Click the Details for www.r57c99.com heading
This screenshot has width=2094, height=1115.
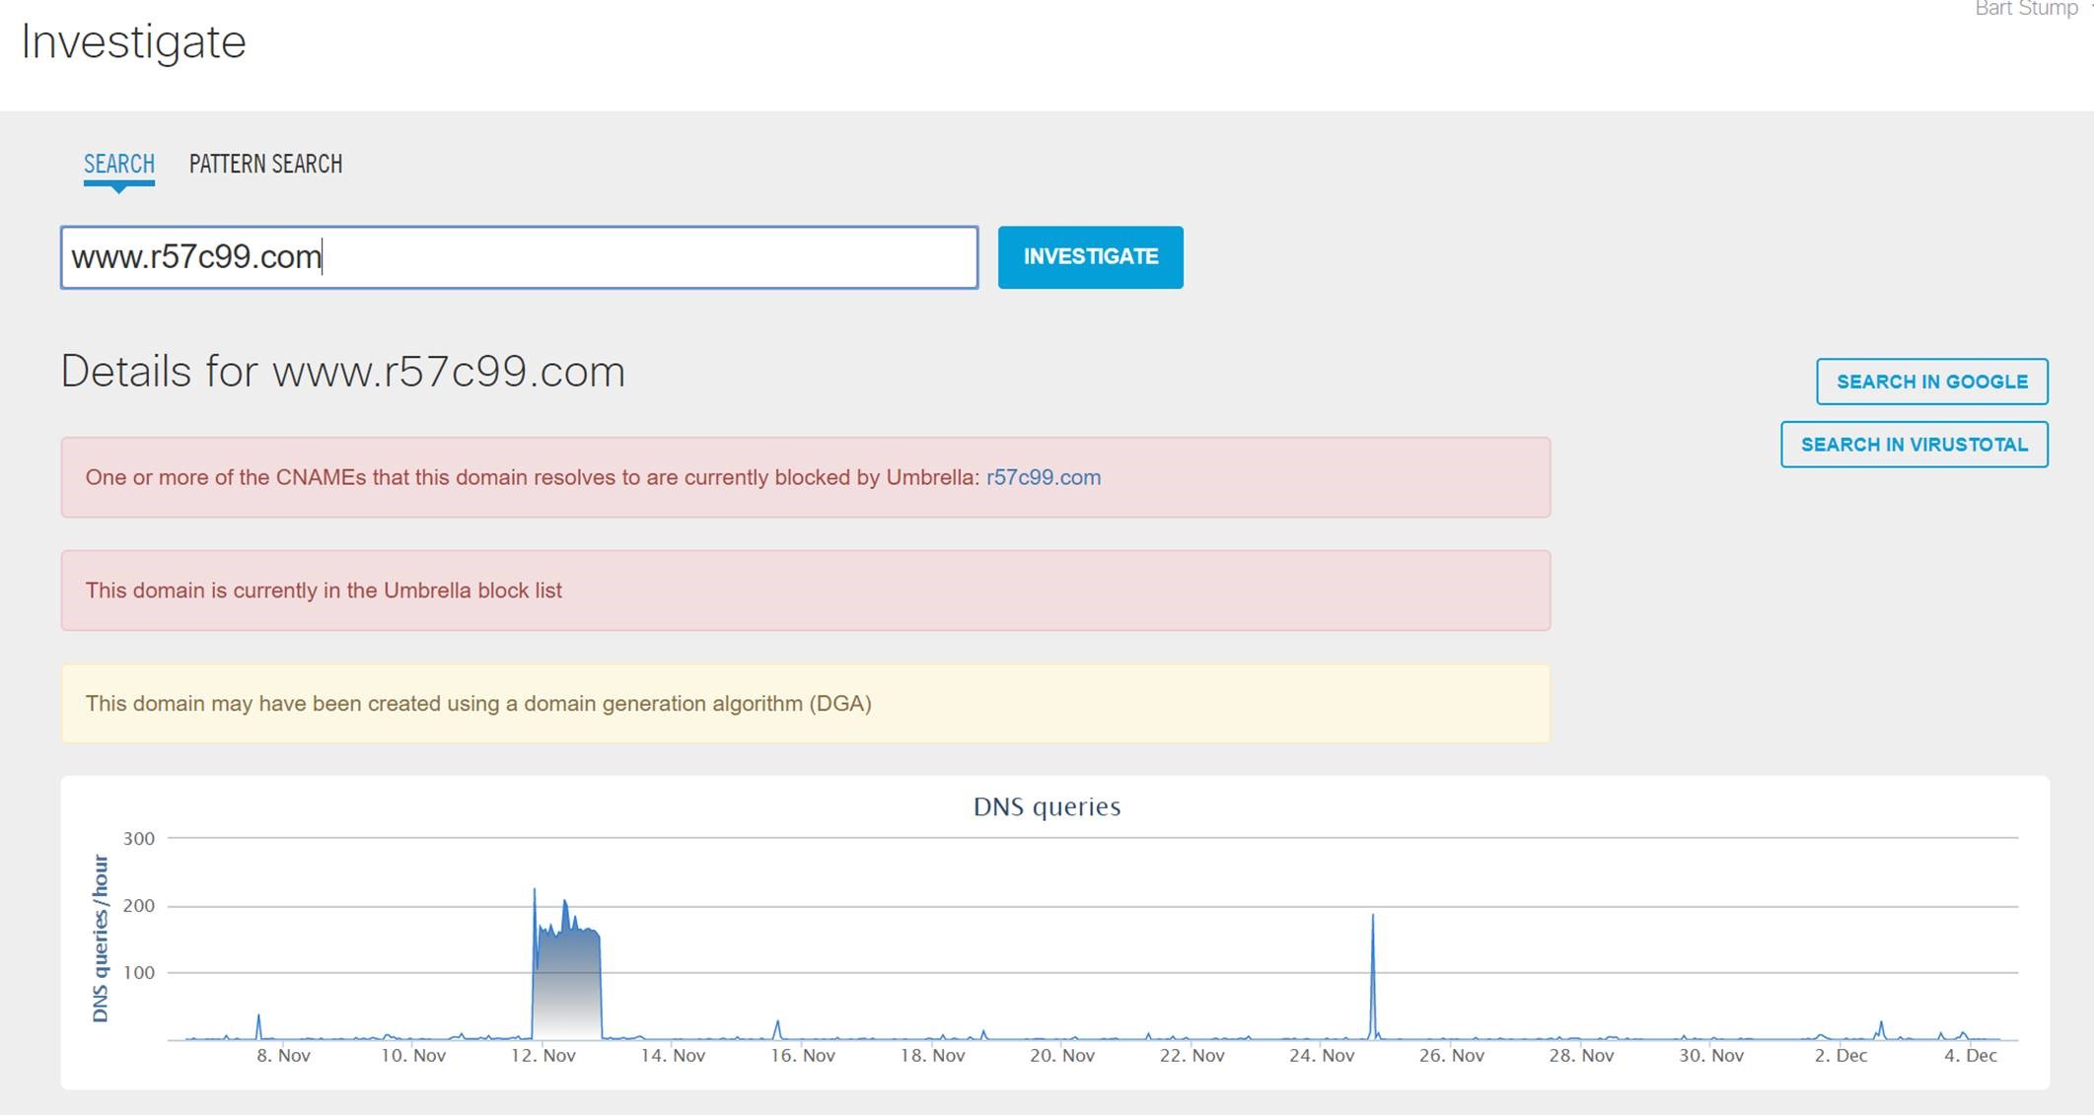[342, 372]
